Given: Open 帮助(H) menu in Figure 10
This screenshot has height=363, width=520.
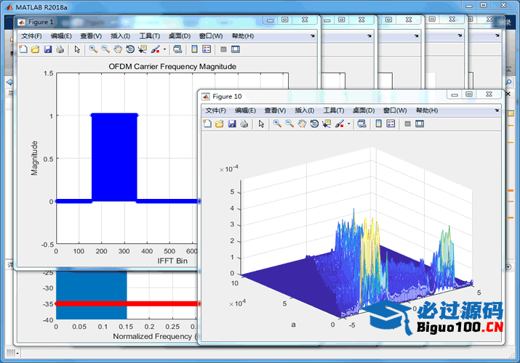Looking at the screenshot, I should 427,110.
